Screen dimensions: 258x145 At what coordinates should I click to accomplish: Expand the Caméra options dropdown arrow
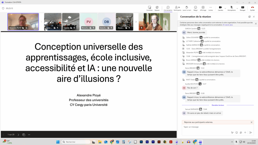tap(225, 8)
